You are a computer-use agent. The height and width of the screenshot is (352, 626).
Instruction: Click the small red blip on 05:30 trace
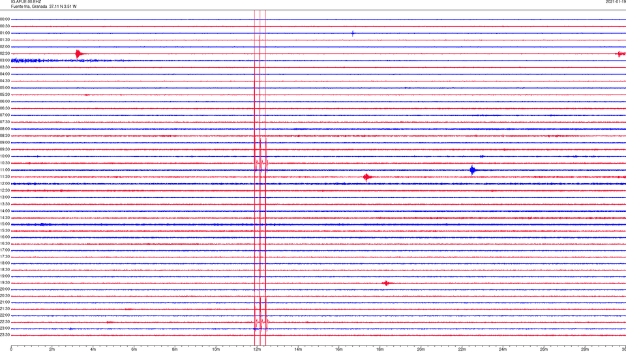87,95
